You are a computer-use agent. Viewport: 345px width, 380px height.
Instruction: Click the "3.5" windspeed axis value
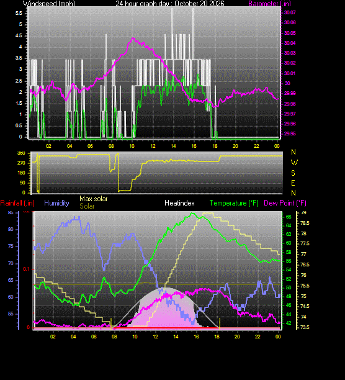pyautogui.click(x=19, y=58)
